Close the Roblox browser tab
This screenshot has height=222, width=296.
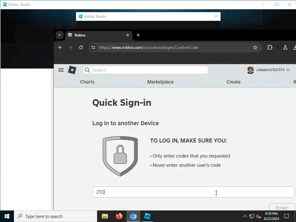[x=128, y=35]
